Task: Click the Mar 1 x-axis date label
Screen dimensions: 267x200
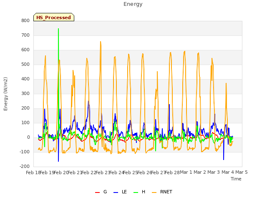Action: pos(186,172)
